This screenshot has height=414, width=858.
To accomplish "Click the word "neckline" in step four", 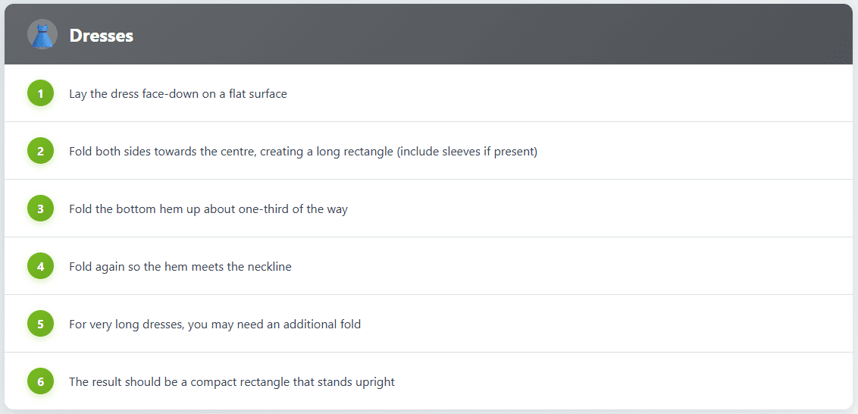I will (268, 267).
